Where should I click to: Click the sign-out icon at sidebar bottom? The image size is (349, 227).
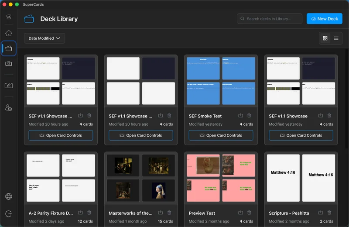[8, 214]
